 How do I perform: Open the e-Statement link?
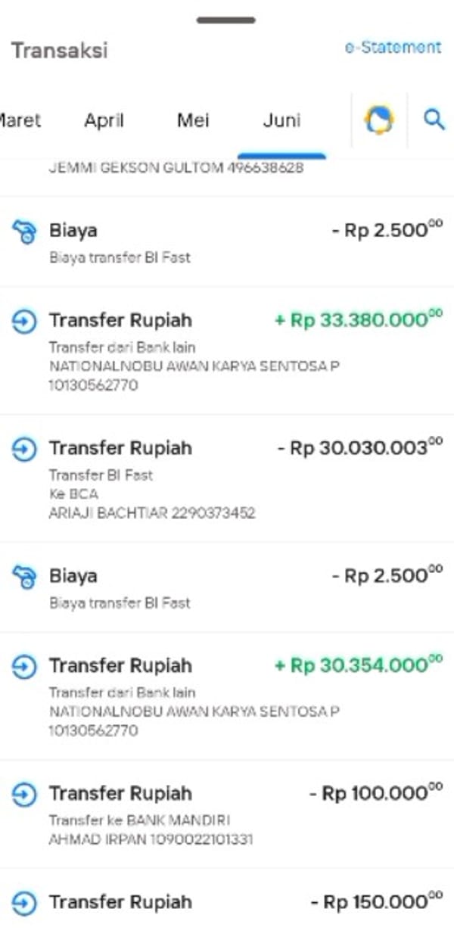tap(393, 48)
